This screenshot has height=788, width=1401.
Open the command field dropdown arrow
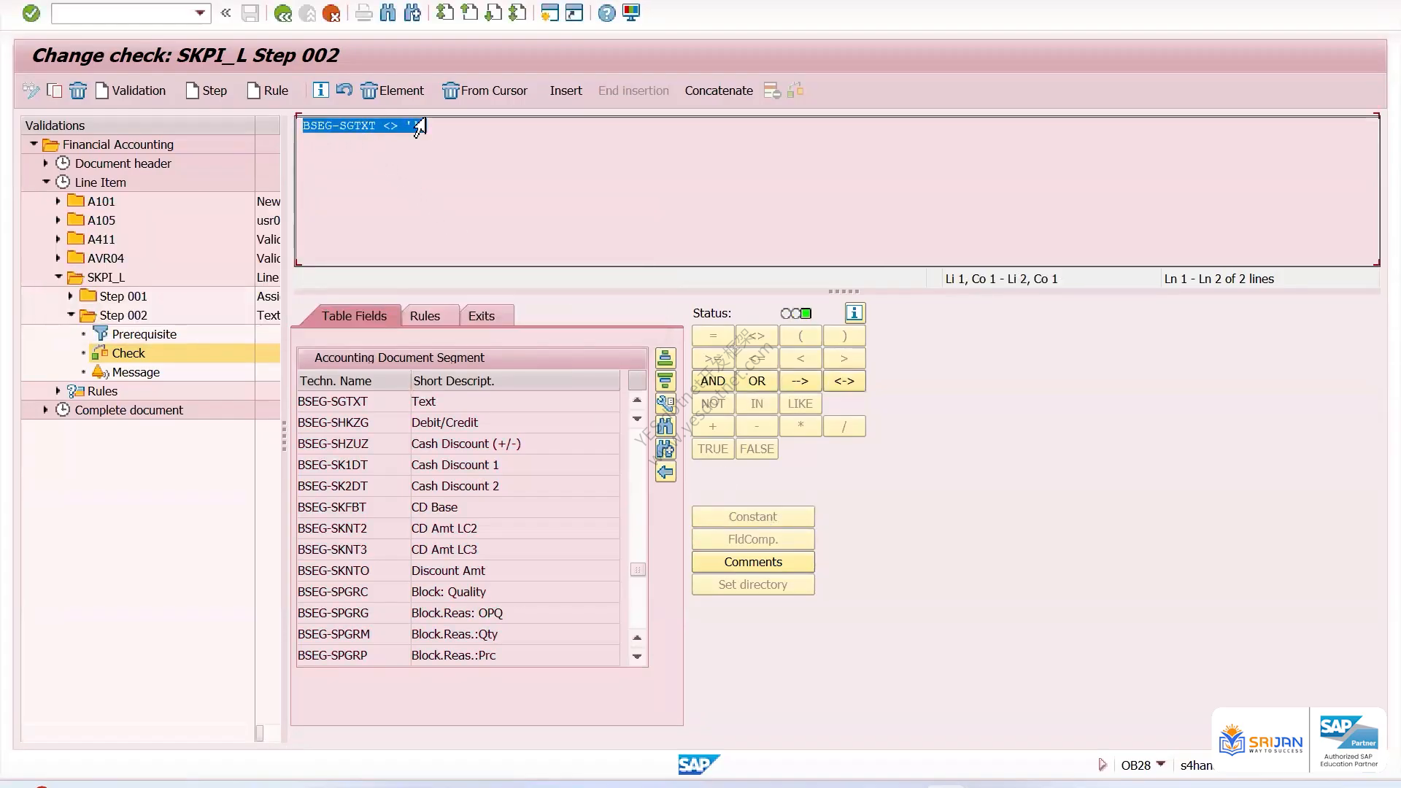coord(200,13)
